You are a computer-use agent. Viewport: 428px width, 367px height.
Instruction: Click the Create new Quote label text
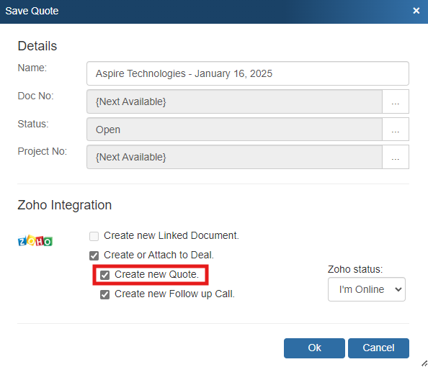156,274
